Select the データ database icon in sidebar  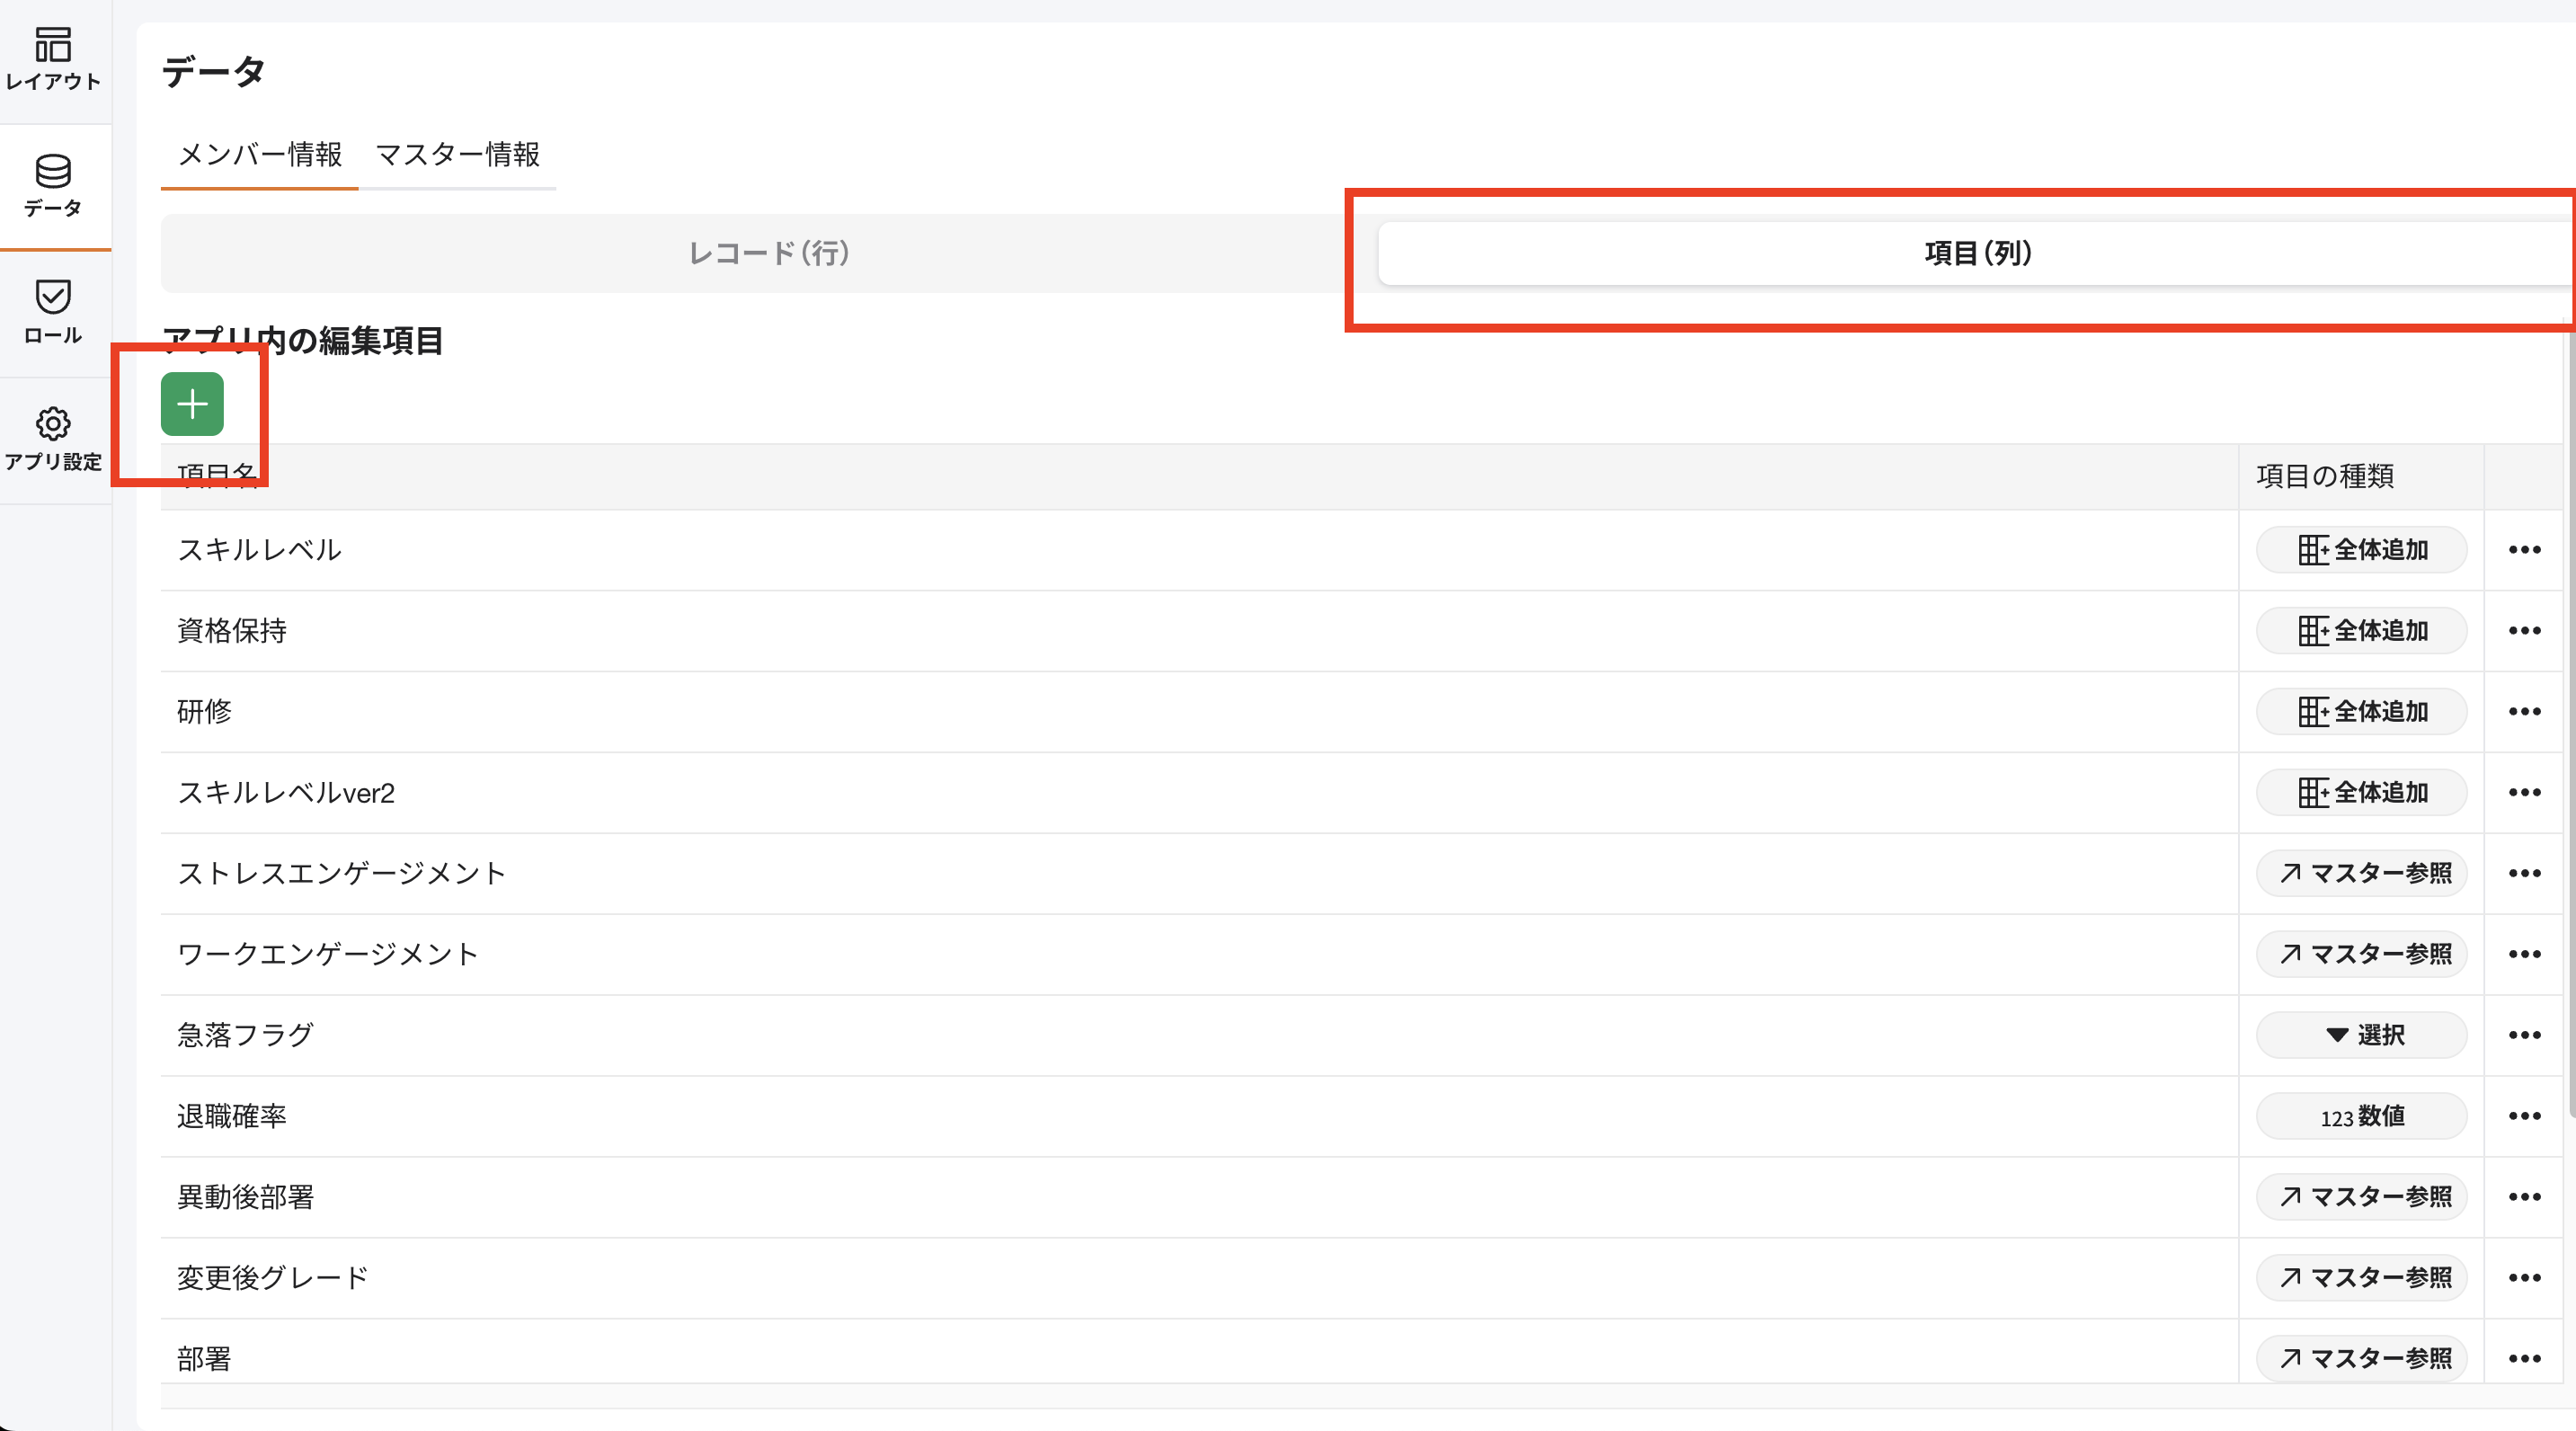click(53, 186)
